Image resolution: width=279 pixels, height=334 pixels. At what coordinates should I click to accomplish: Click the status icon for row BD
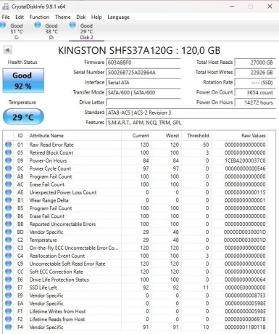pyautogui.click(x=8, y=232)
